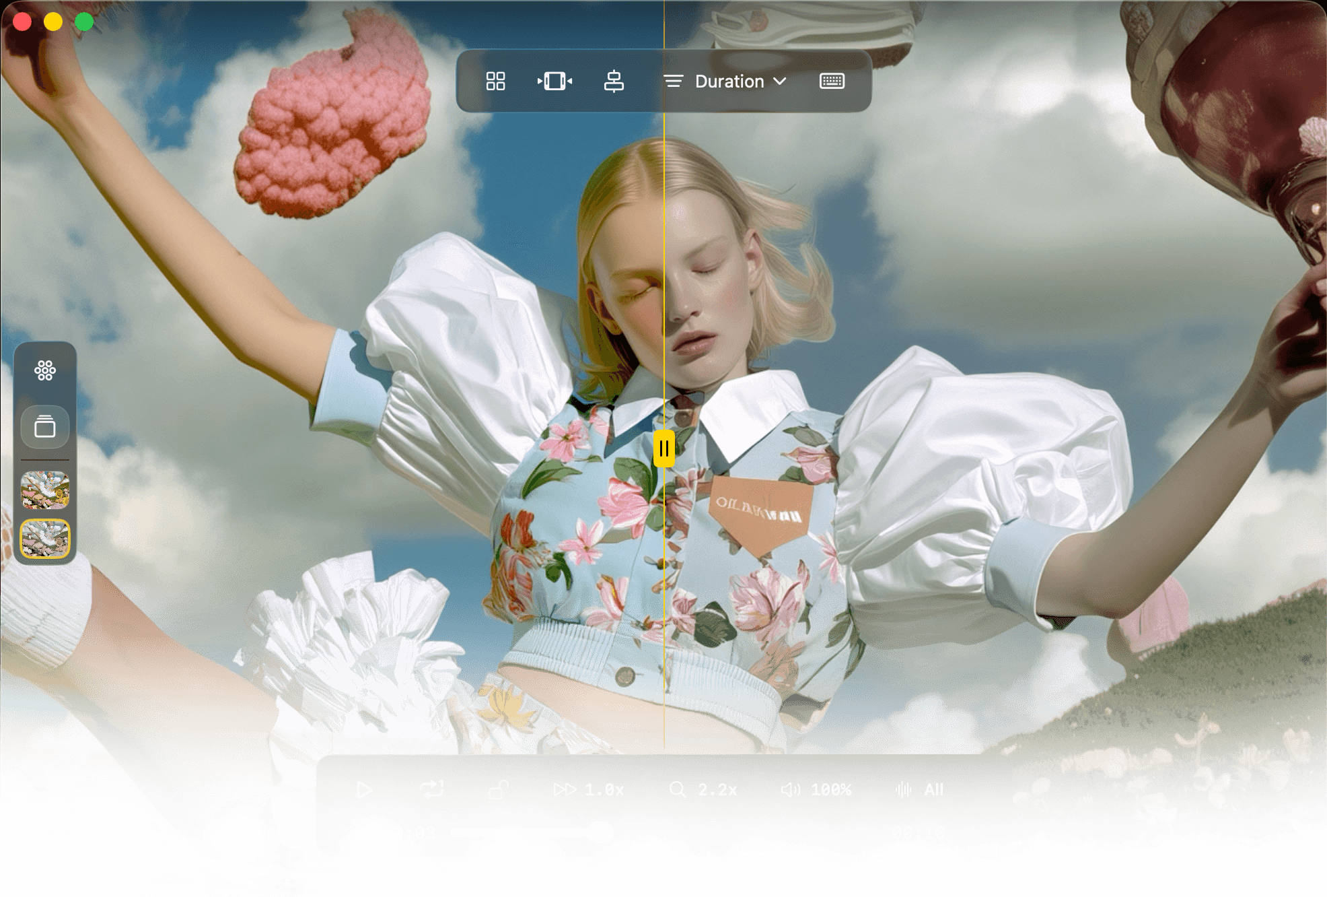Image resolution: width=1327 pixels, height=897 pixels.
Task: Select the side-by-side filmstrip compare icon
Action: coord(554,81)
